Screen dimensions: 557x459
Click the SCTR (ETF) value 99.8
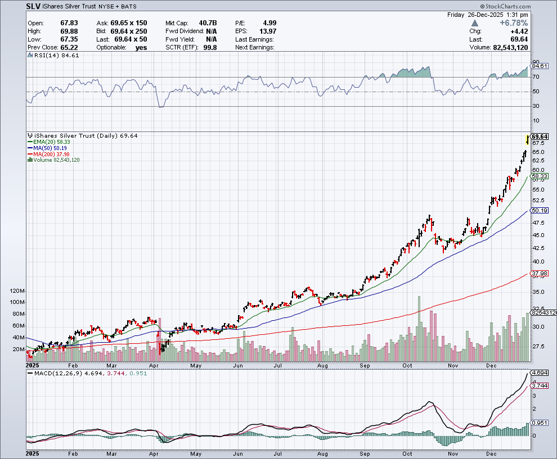pyautogui.click(x=210, y=47)
